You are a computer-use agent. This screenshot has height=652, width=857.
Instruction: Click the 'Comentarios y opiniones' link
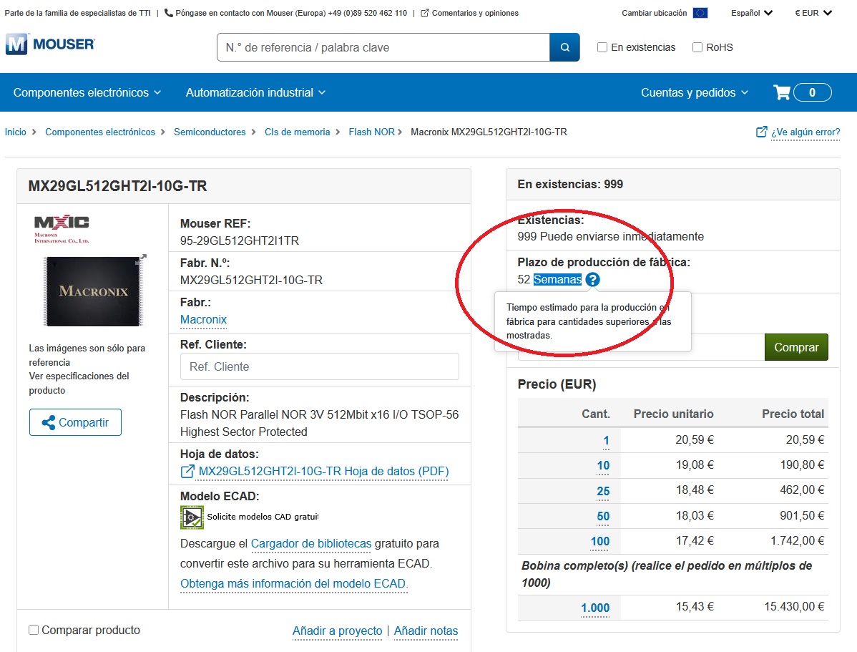click(x=475, y=13)
